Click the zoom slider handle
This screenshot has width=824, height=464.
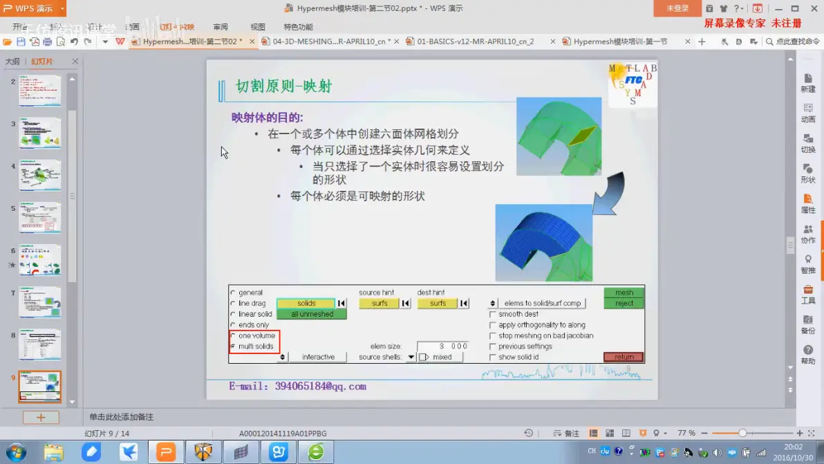click(742, 434)
